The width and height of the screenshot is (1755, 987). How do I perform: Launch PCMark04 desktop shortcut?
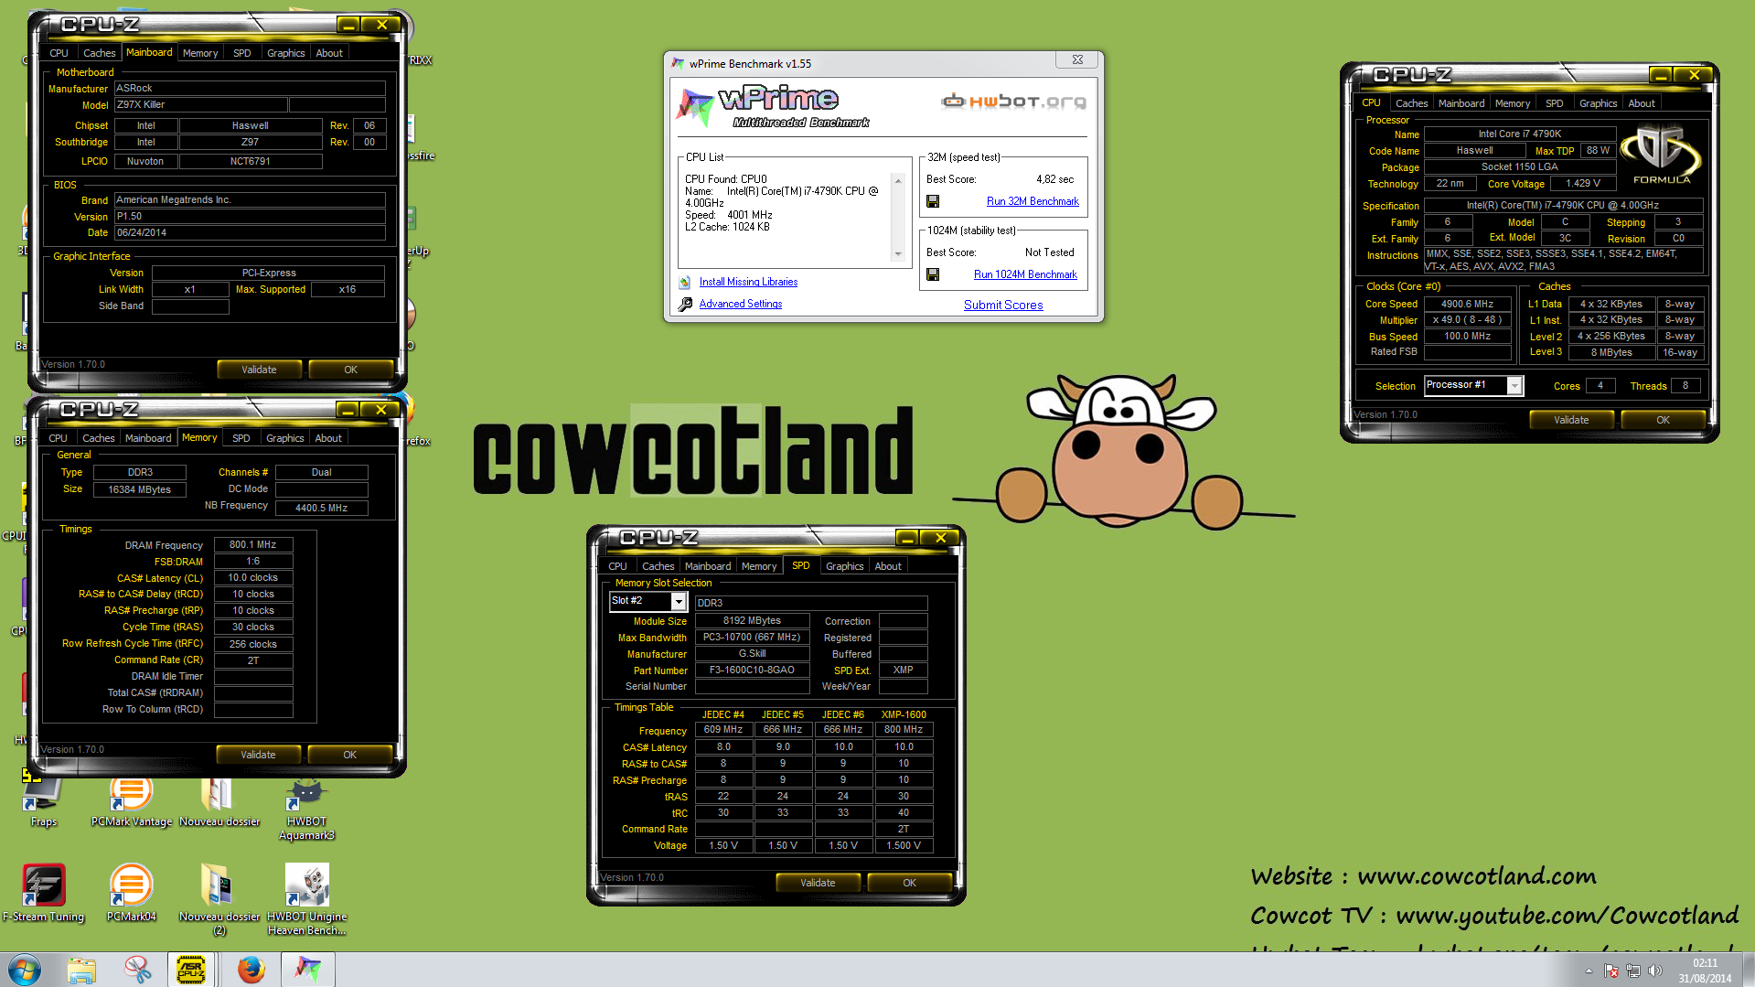(x=132, y=894)
